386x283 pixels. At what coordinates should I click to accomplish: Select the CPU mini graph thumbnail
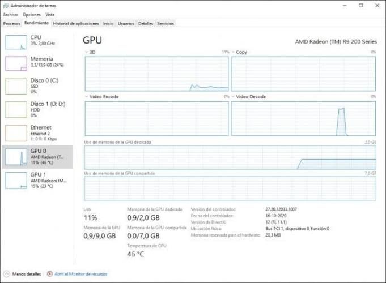point(16,42)
